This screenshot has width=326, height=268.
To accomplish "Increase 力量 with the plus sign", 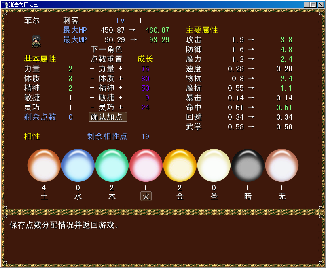I will pyautogui.click(x=121, y=69).
